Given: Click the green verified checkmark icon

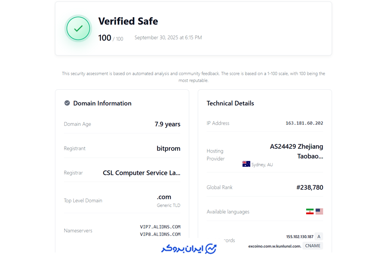Looking at the screenshot, I should pos(78,28).
